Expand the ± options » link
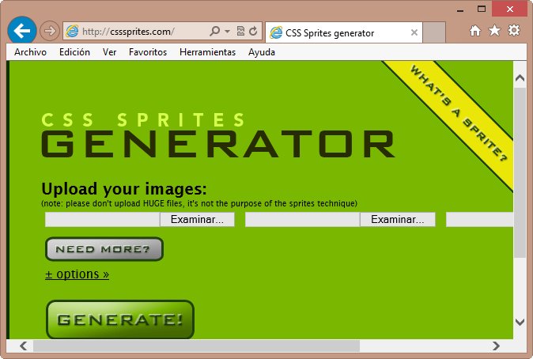This screenshot has width=533, height=359. coord(77,274)
